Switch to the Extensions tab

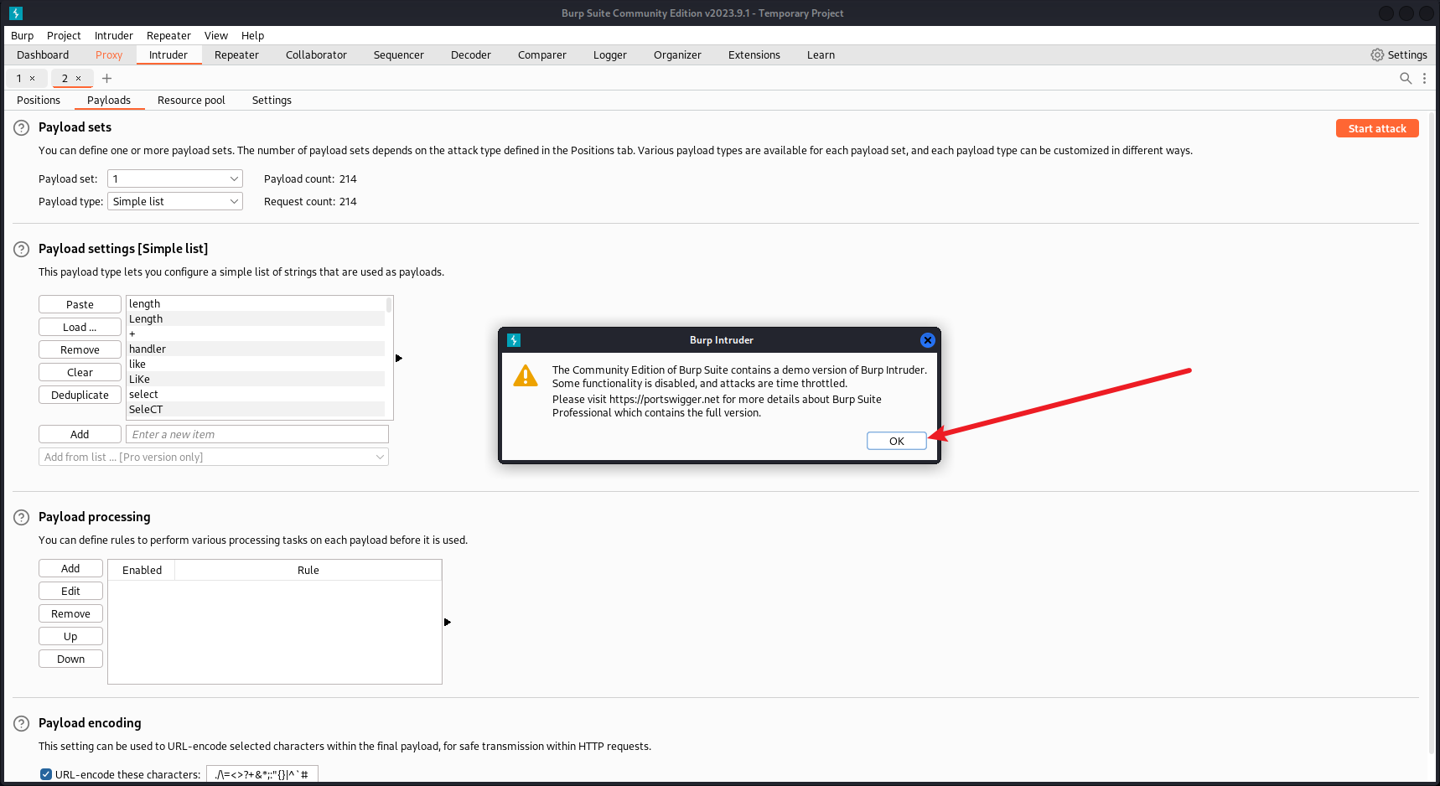754,54
